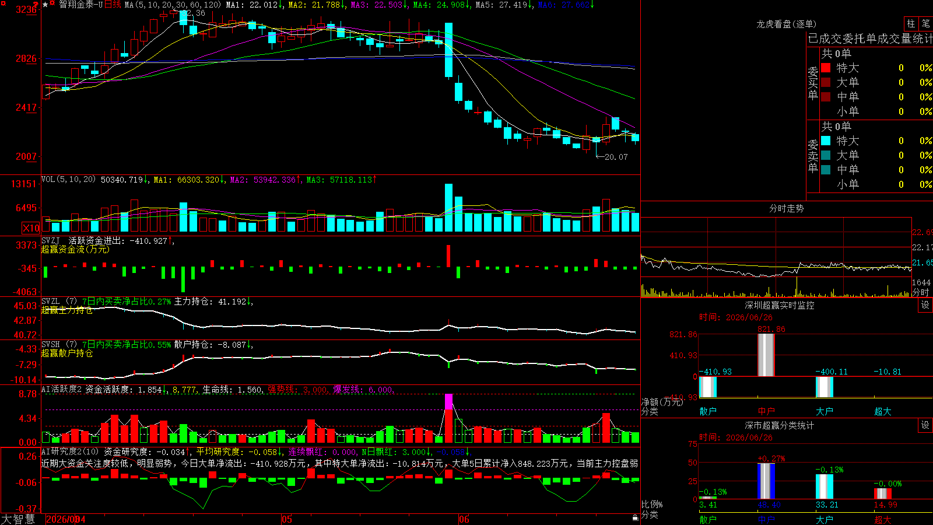Click the 2026/04 date marker on timeline
Viewport: 933px width, 525px height.
coord(66,519)
